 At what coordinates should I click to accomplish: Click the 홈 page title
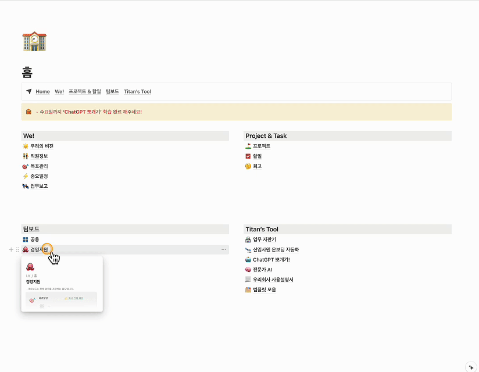tap(27, 72)
